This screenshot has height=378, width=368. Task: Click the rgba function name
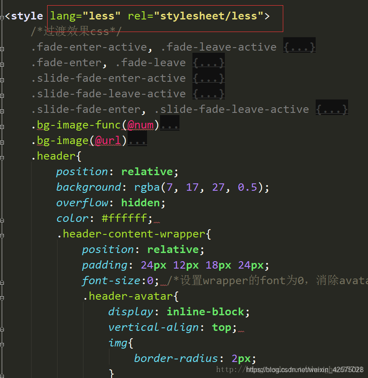[147, 187]
